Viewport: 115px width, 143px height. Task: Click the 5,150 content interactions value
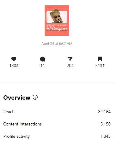coord(106,124)
